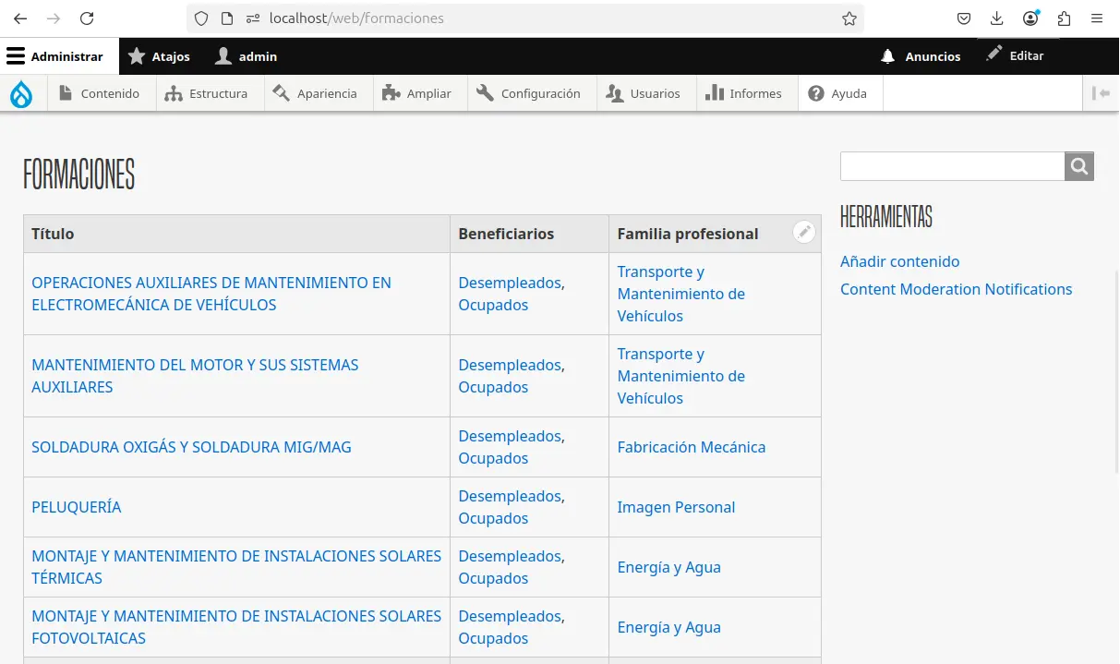Open Configuración using the wrench icon

coord(484,92)
